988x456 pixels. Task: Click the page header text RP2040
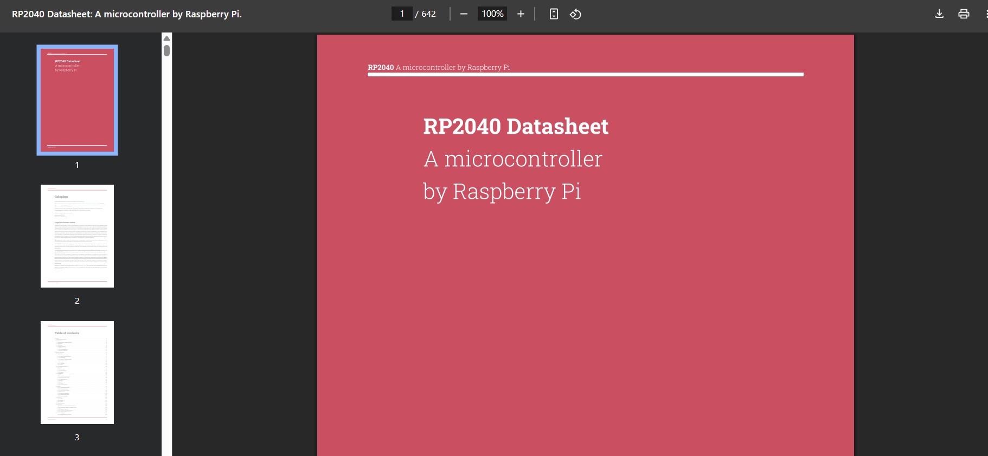[381, 67]
